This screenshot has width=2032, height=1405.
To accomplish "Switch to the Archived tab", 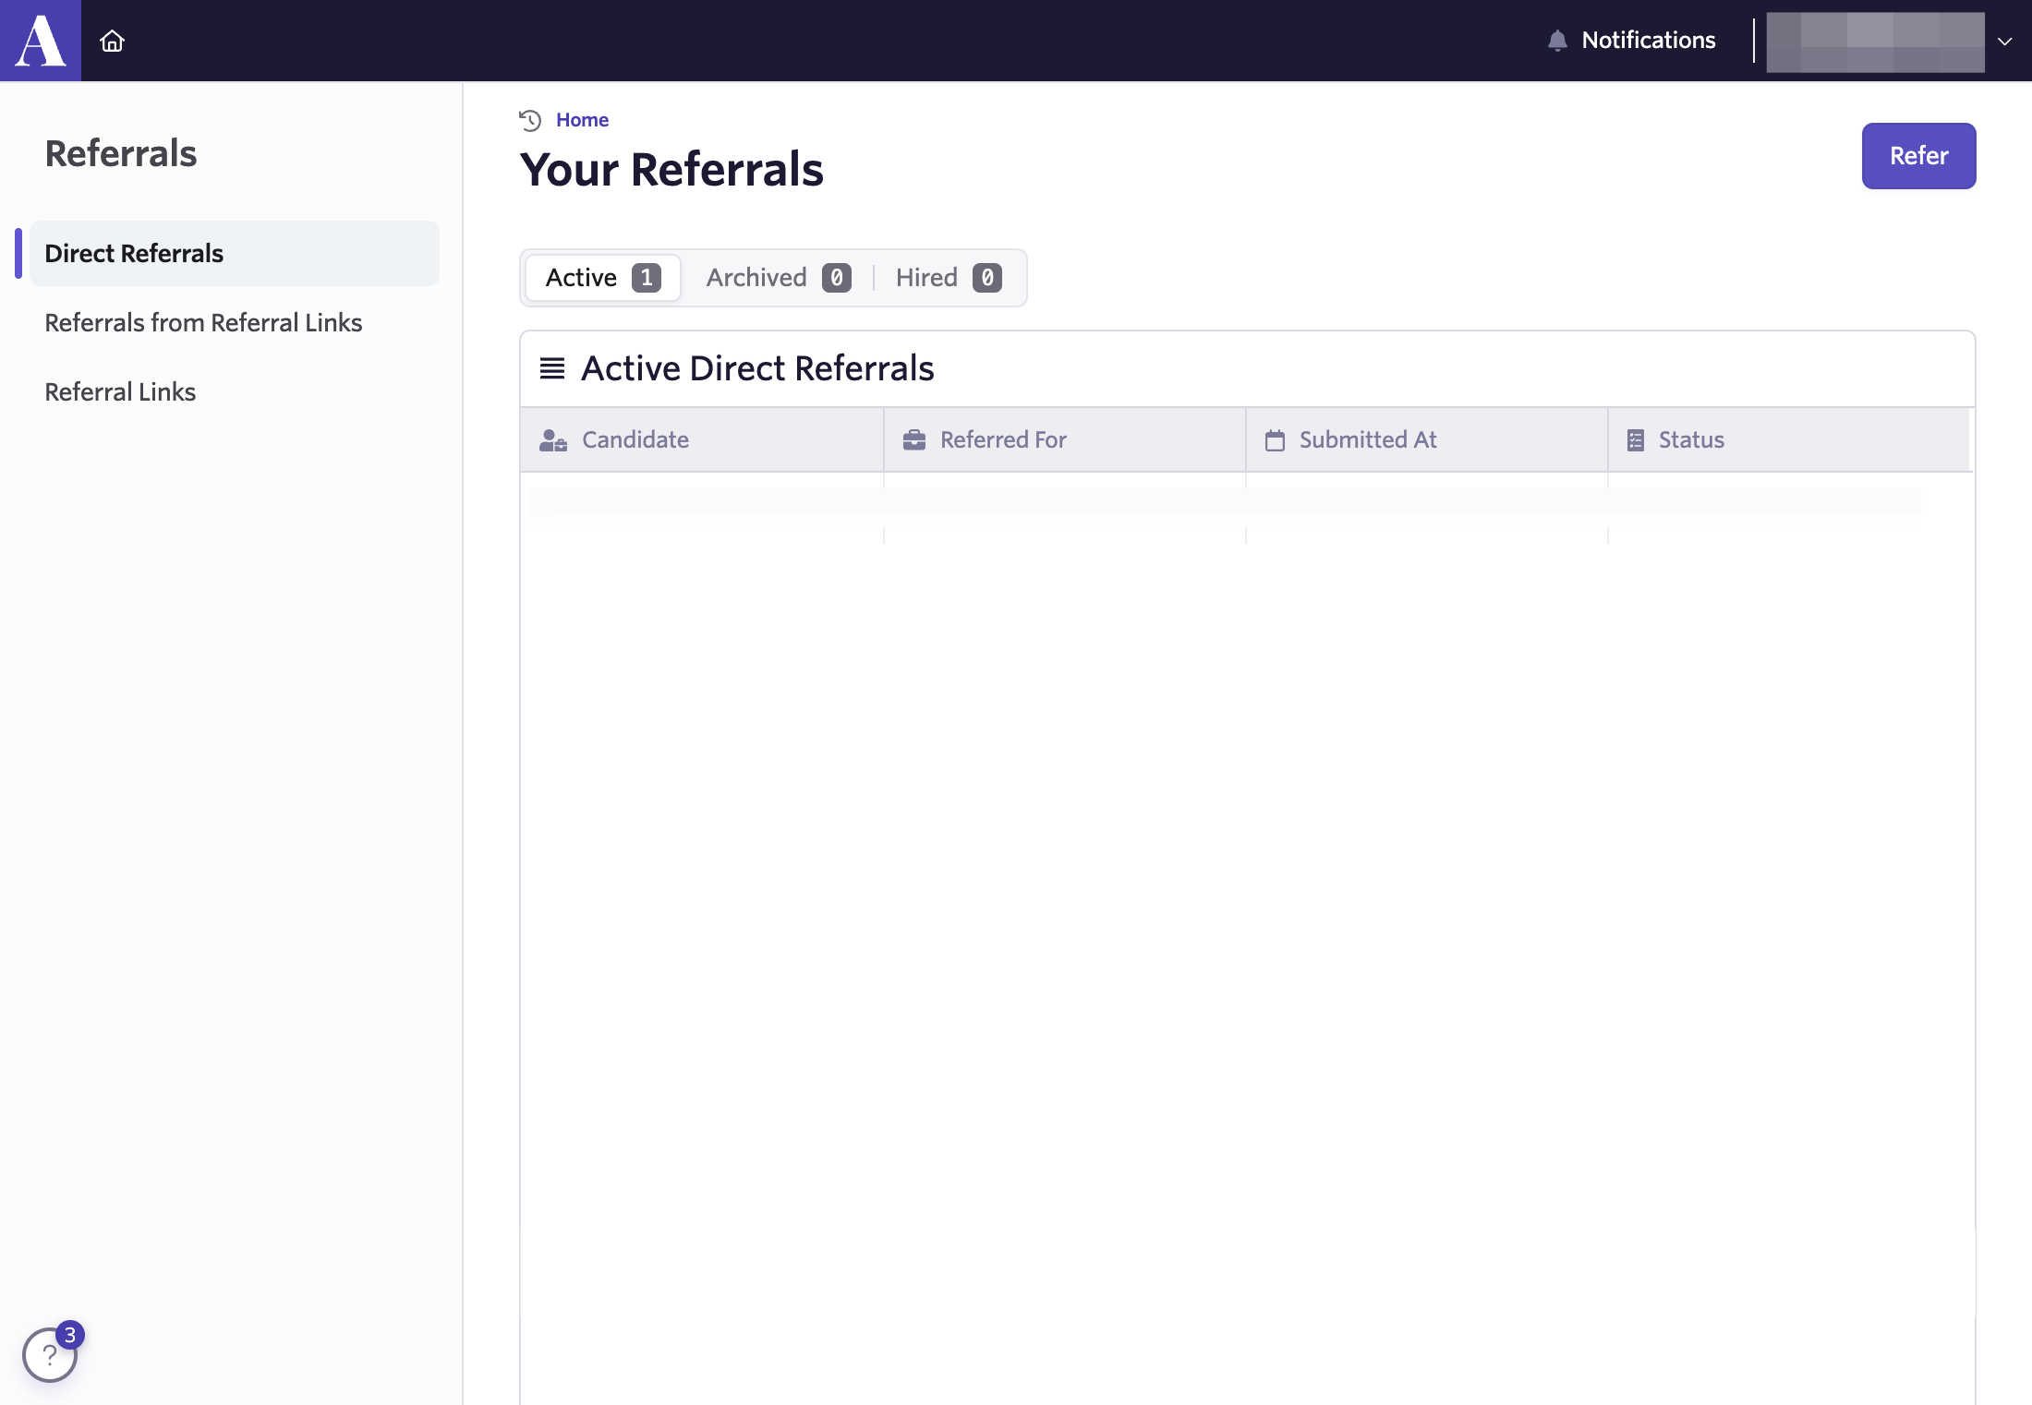I will [778, 278].
